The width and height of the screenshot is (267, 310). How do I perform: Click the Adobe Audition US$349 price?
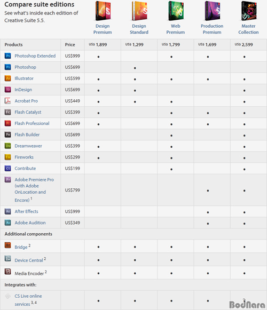point(73,222)
